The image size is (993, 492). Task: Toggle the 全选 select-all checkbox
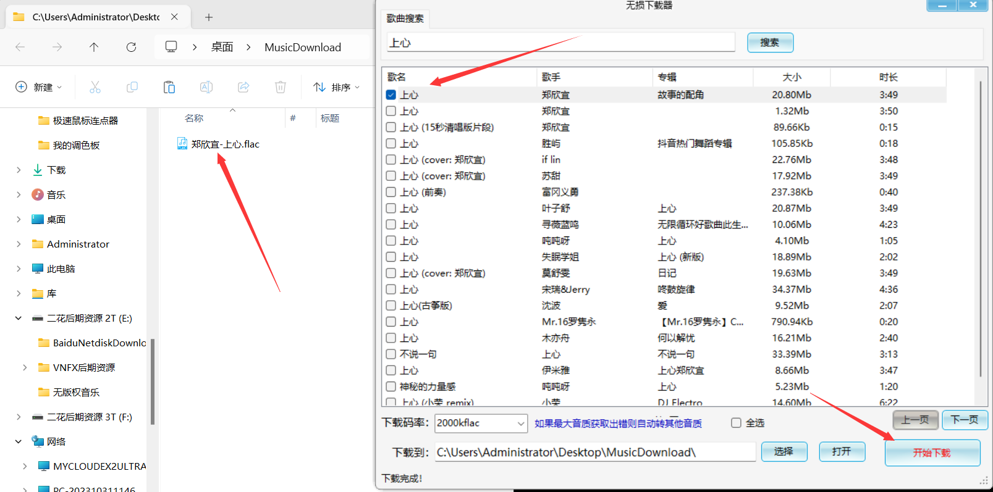pyautogui.click(x=736, y=423)
